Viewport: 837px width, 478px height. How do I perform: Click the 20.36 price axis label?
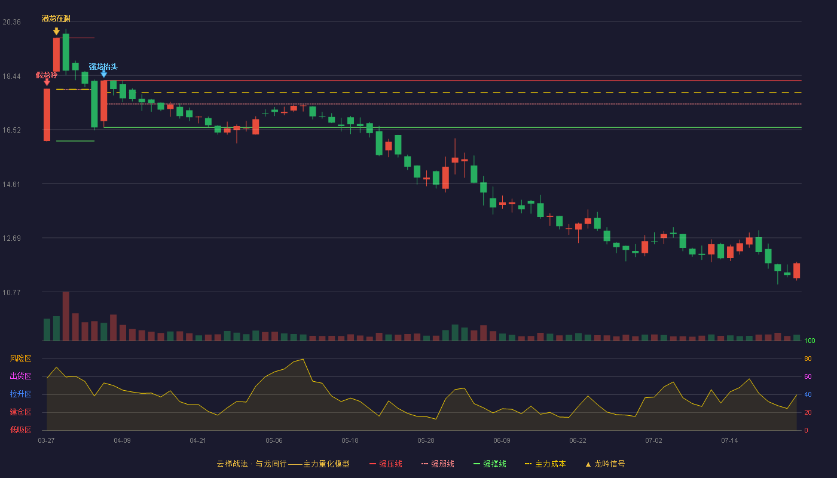[x=11, y=22]
